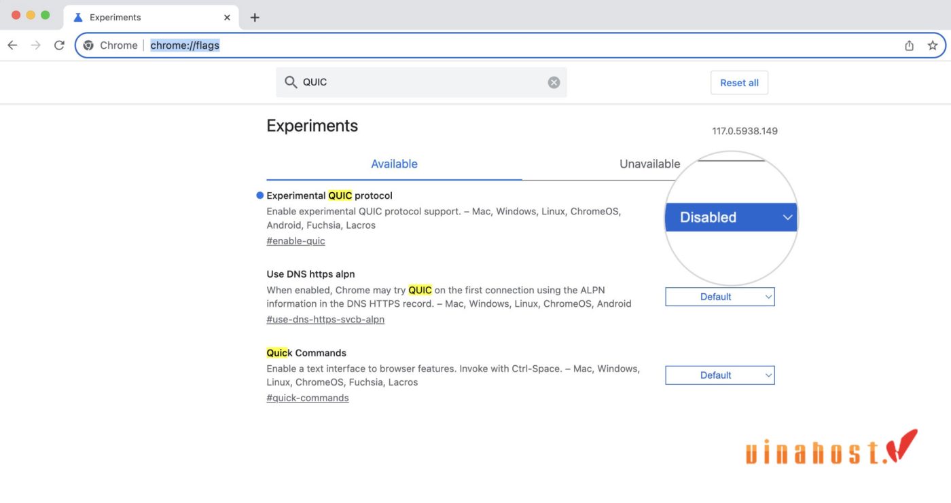
Task: Click the #quick-commands anchor link
Action: pos(307,398)
